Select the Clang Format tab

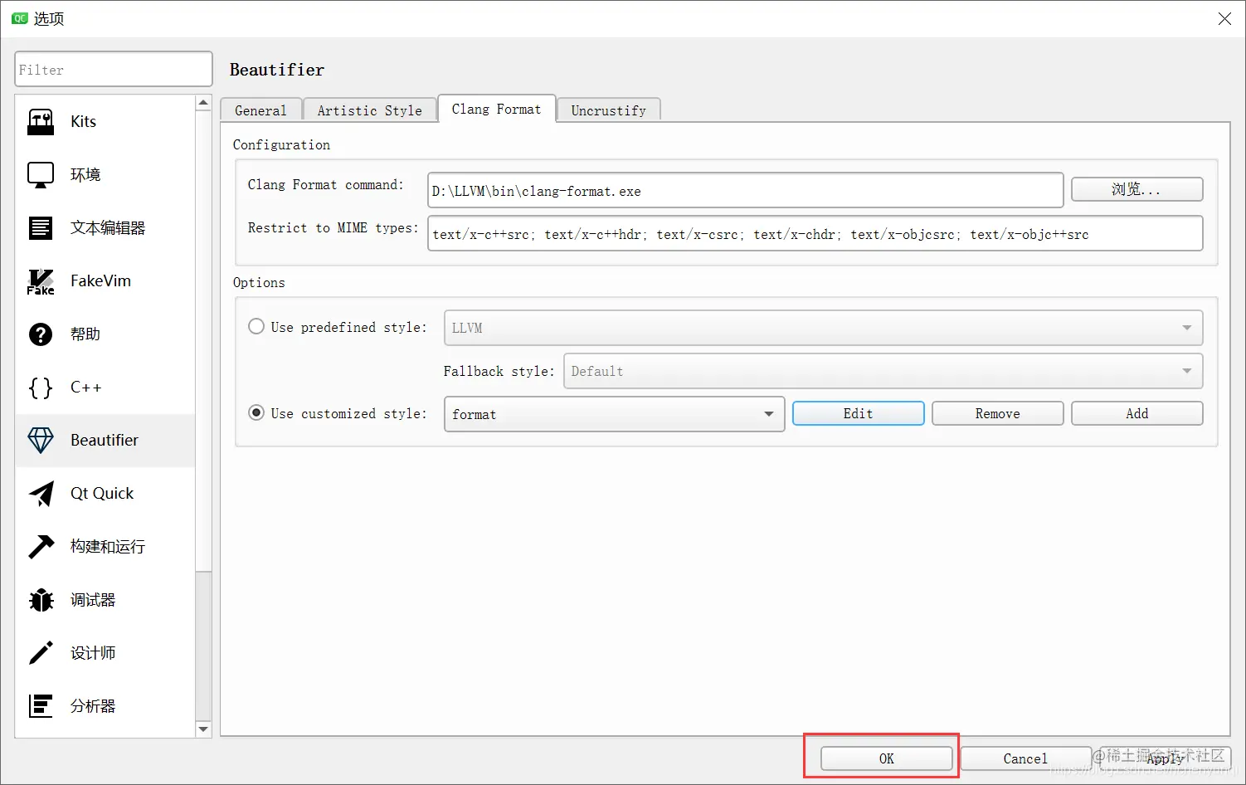coord(496,109)
